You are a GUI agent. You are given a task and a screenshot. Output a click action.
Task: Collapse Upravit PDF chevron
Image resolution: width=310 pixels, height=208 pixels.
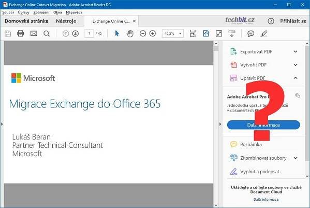click(x=296, y=78)
